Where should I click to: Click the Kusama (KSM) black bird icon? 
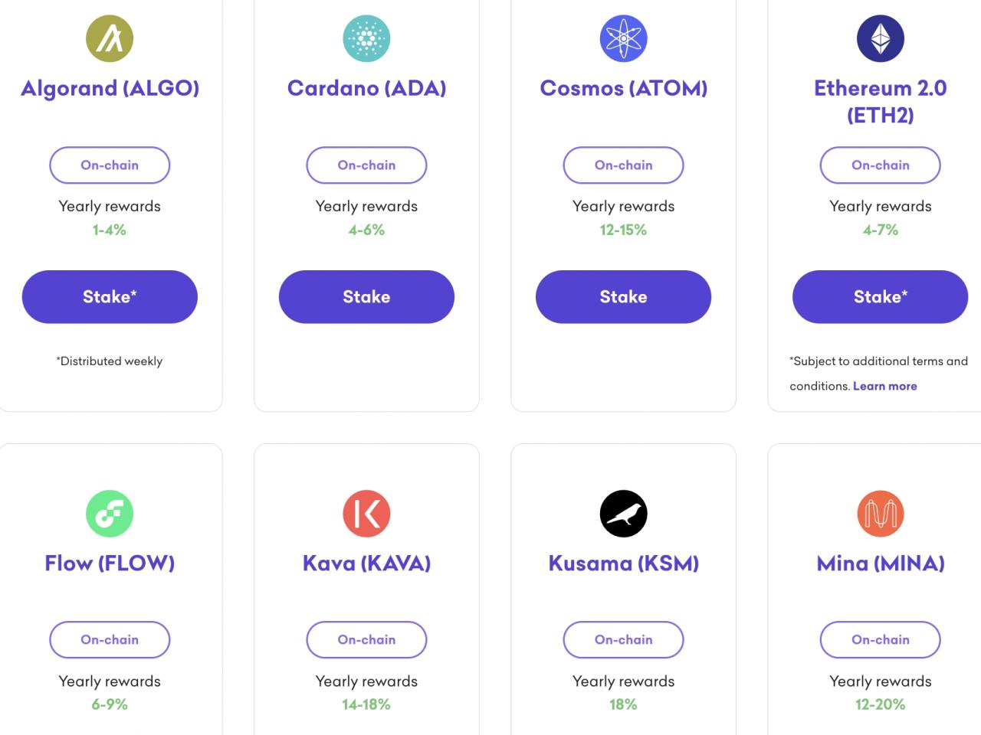(x=623, y=514)
